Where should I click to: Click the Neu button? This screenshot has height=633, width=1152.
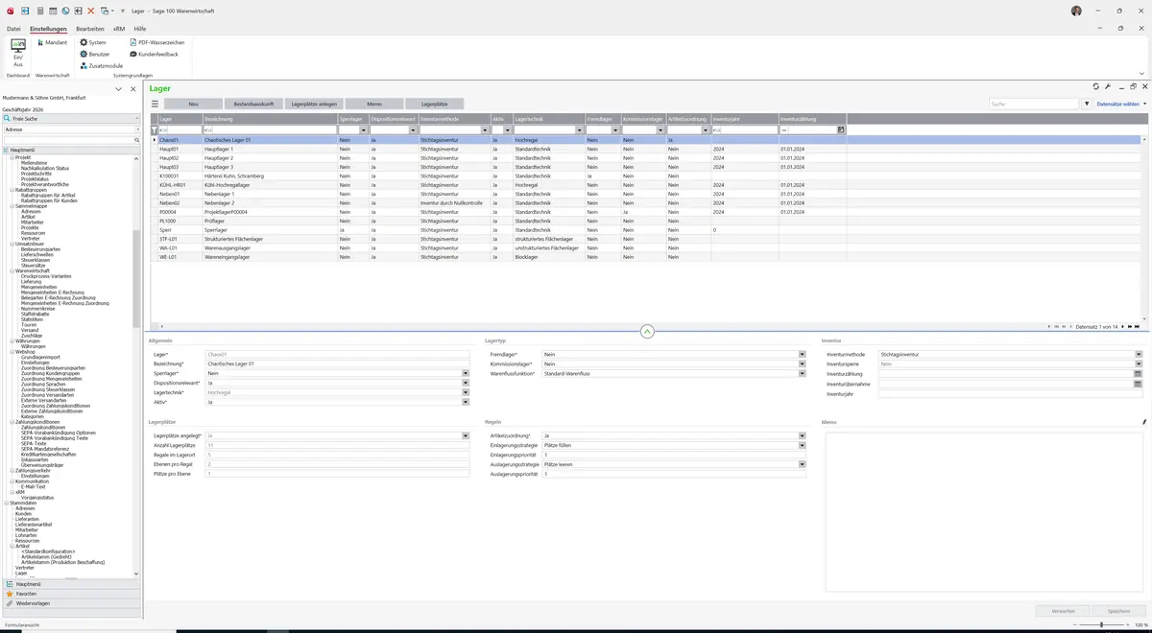[193, 104]
